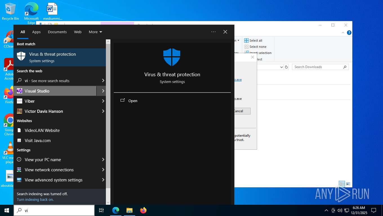Expand the View your PC name arrow

click(x=103, y=159)
